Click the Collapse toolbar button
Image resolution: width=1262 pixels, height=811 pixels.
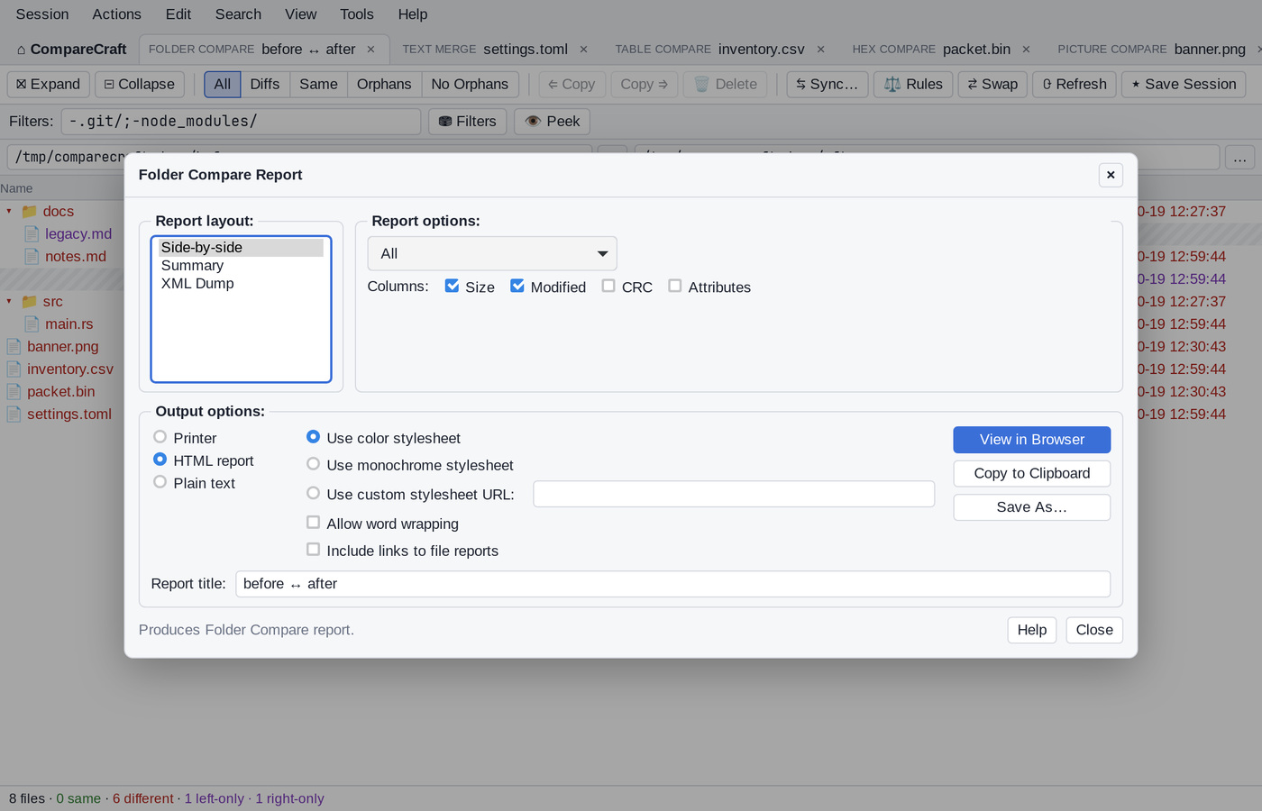[x=140, y=84]
